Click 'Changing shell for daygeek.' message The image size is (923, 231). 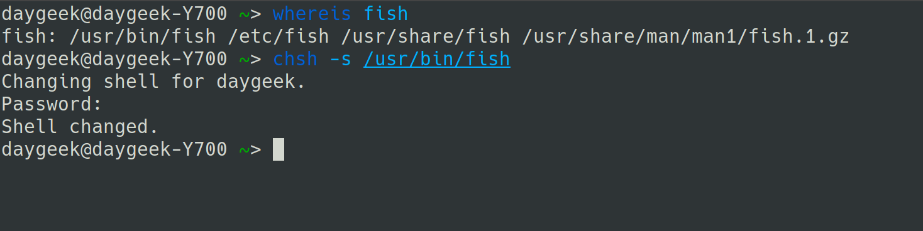[153, 82]
